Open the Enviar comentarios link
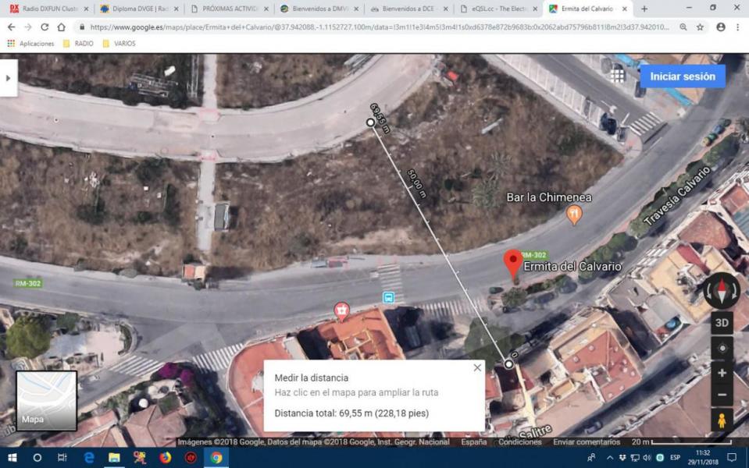The image size is (749, 468). 580,441
